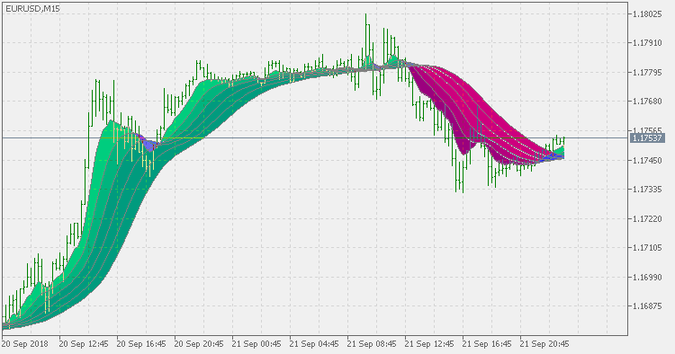Click the 21 Sep 04:45 time label
The image size is (675, 354).
coord(314,344)
